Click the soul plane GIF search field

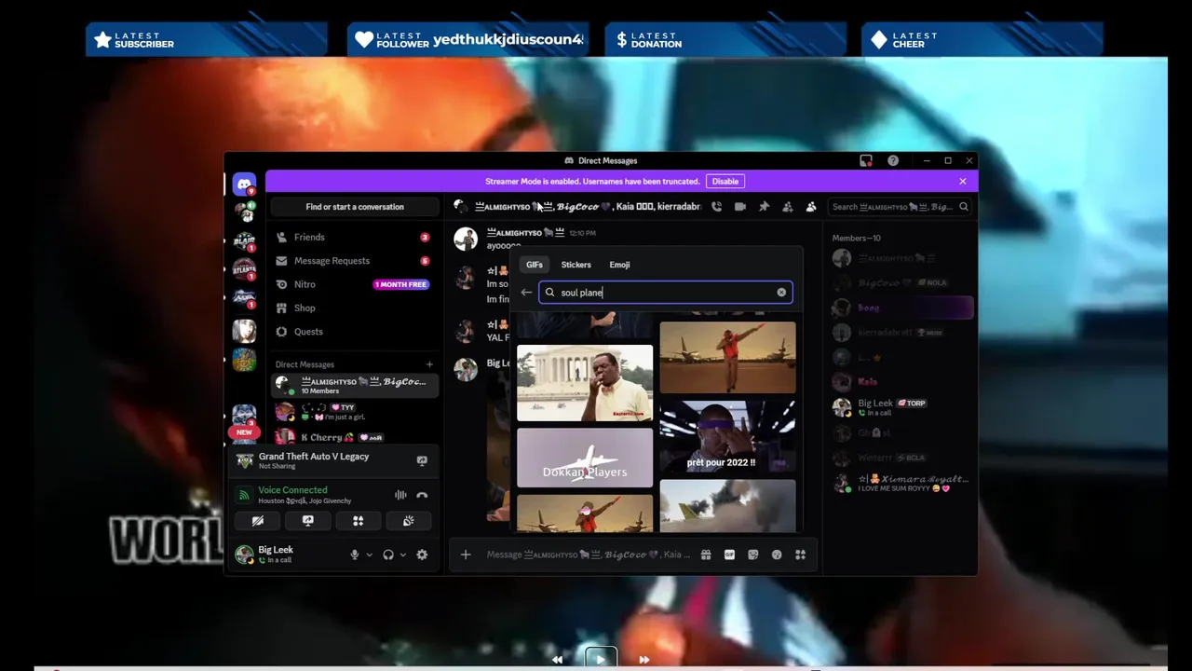click(665, 293)
